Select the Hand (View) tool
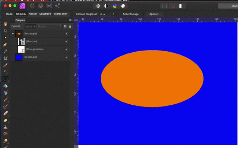The image size is (238, 148). click(x=5, y=24)
